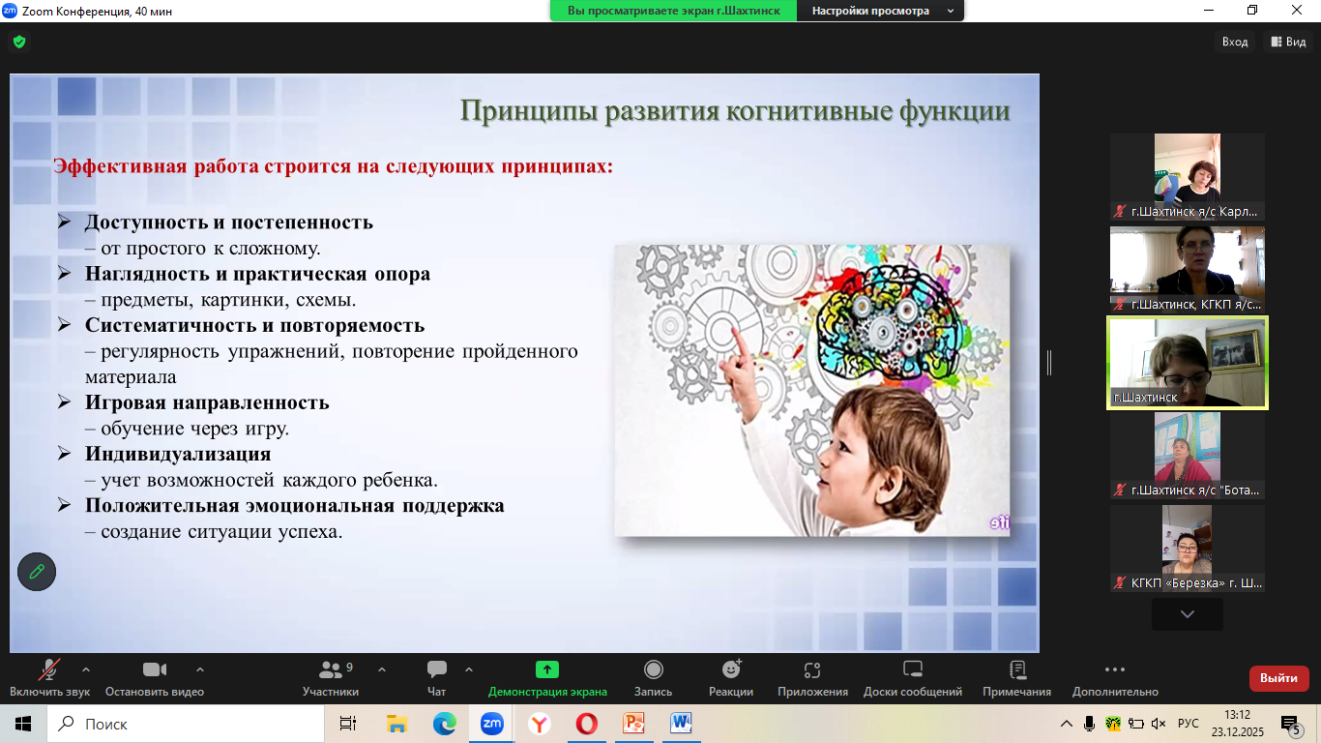1321x743 pixels.
Task: Expand video options arrow beside camera
Action: point(200,669)
